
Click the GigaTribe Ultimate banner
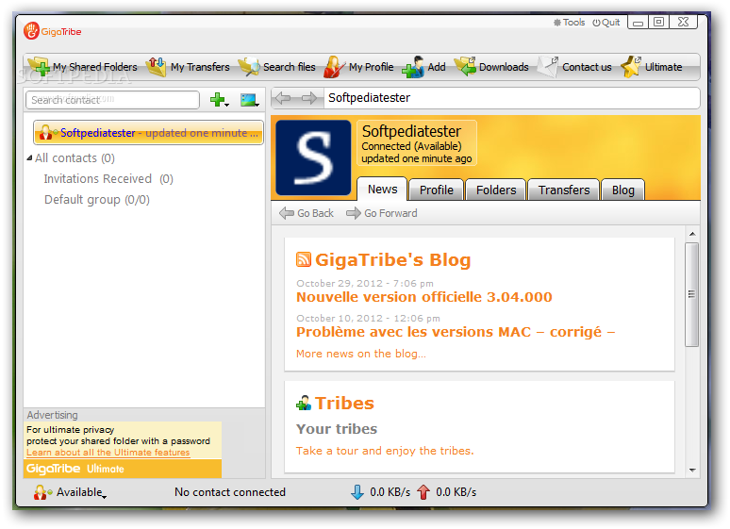tap(123, 469)
